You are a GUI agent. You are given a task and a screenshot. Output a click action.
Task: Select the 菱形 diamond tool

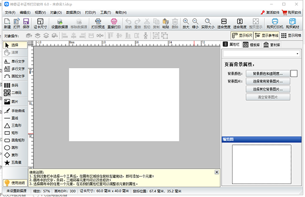coord(15,155)
